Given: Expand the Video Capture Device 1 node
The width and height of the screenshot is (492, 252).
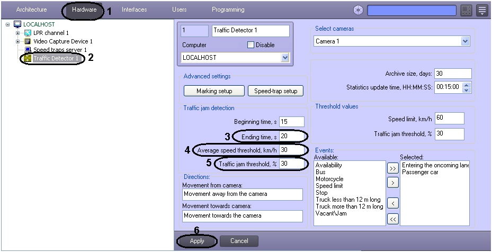Looking at the screenshot, I should pyautogui.click(x=18, y=41).
